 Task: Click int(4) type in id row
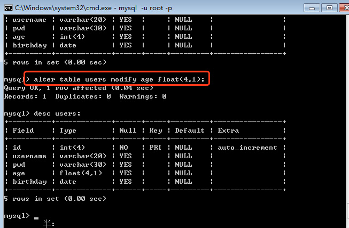72,148
